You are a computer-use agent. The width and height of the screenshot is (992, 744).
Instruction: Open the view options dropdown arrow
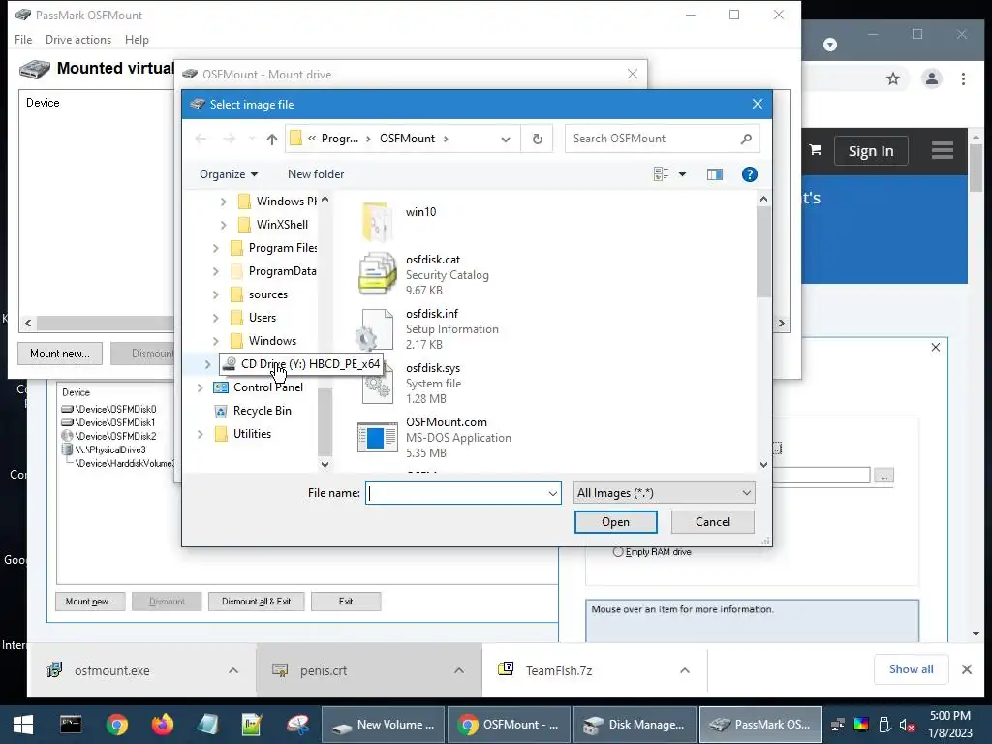coord(682,174)
